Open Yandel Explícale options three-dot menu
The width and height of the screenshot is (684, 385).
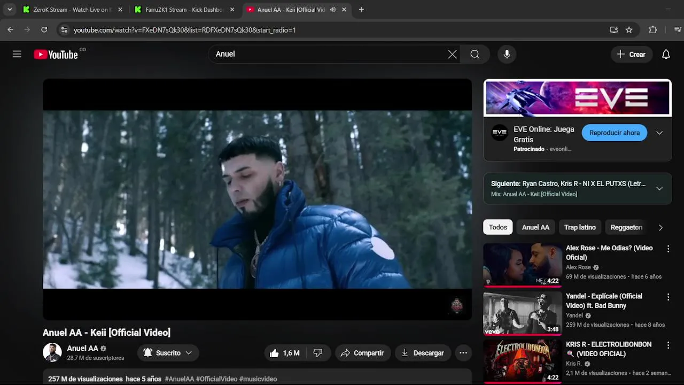point(668,297)
